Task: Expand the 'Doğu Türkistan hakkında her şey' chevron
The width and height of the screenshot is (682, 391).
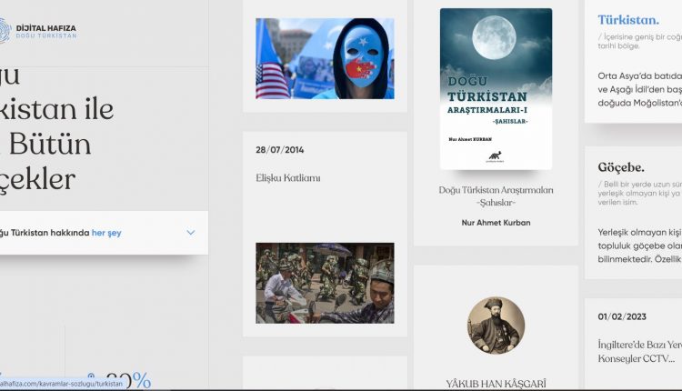Action: (x=190, y=233)
